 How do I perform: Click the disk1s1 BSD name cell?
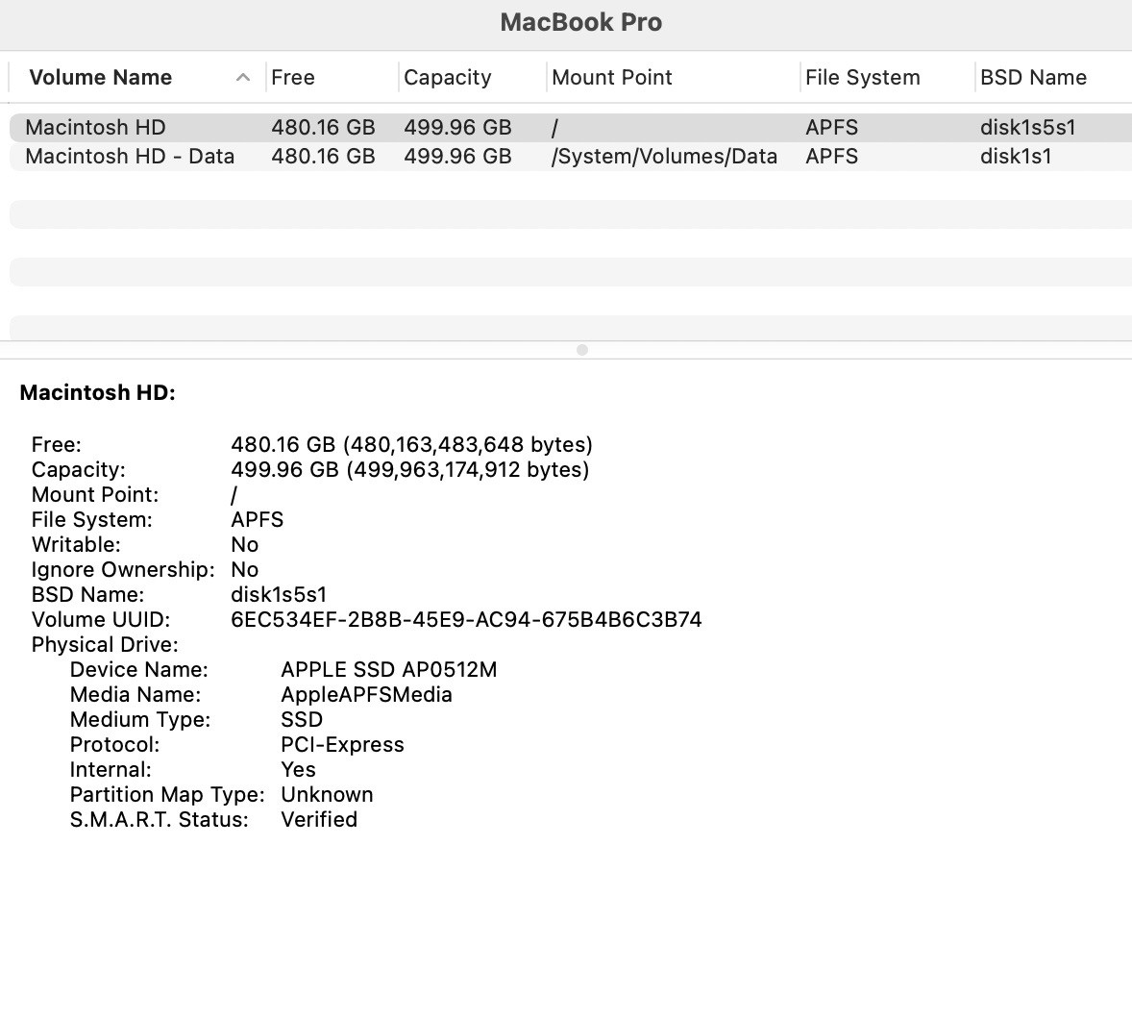coord(1015,157)
